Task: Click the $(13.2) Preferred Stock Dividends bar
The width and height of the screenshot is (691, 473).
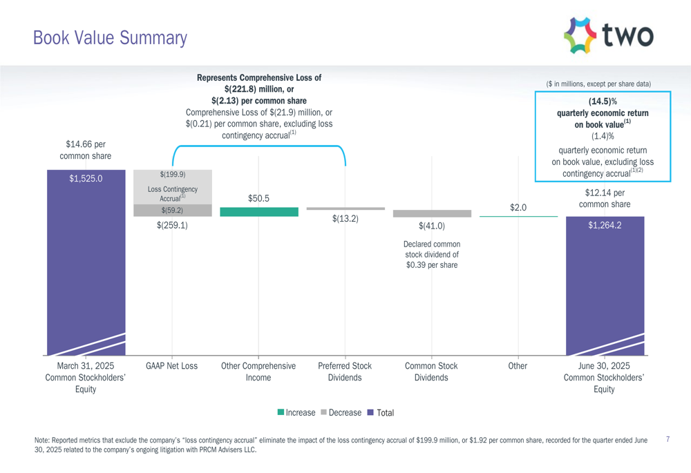Action: [345, 209]
